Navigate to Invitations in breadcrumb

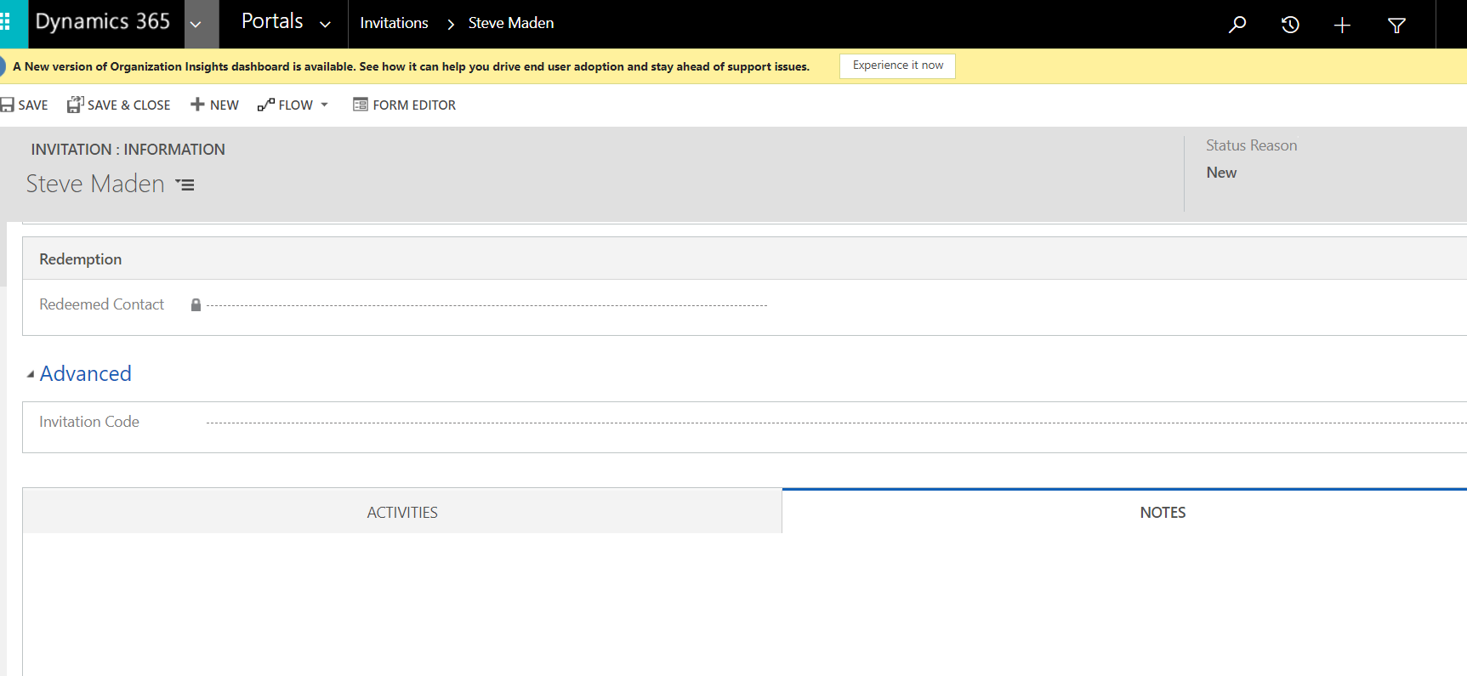pyautogui.click(x=394, y=23)
